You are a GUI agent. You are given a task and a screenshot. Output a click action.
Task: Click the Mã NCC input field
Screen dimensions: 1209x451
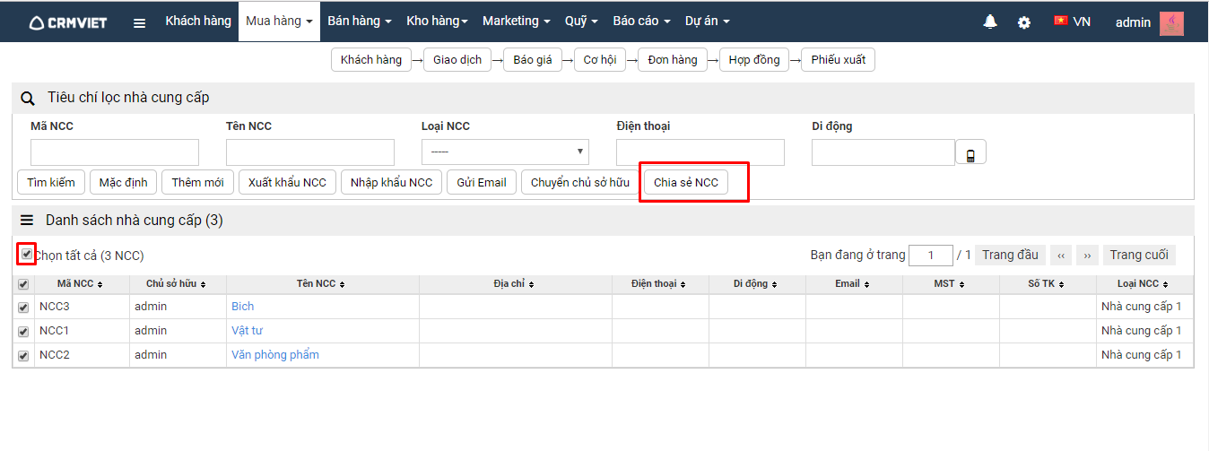point(115,152)
